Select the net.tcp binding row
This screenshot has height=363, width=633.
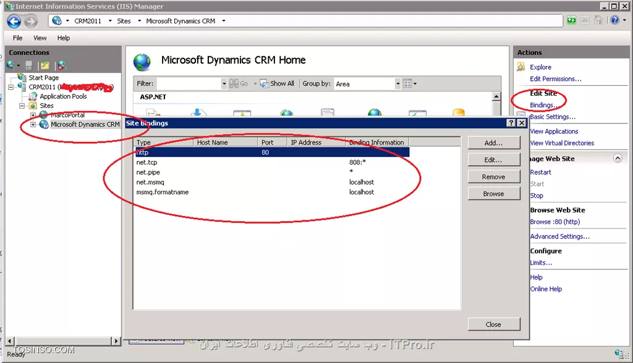tap(272, 162)
